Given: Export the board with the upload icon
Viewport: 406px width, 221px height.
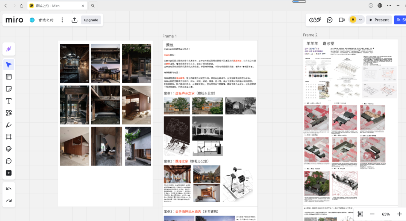Looking at the screenshot, I should (74, 20).
